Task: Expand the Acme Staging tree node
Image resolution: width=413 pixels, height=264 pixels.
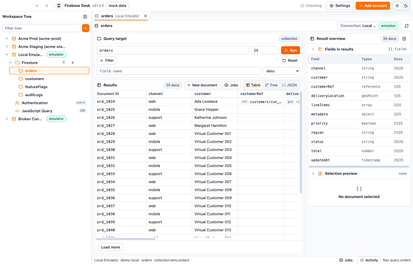Action: (x=7, y=46)
